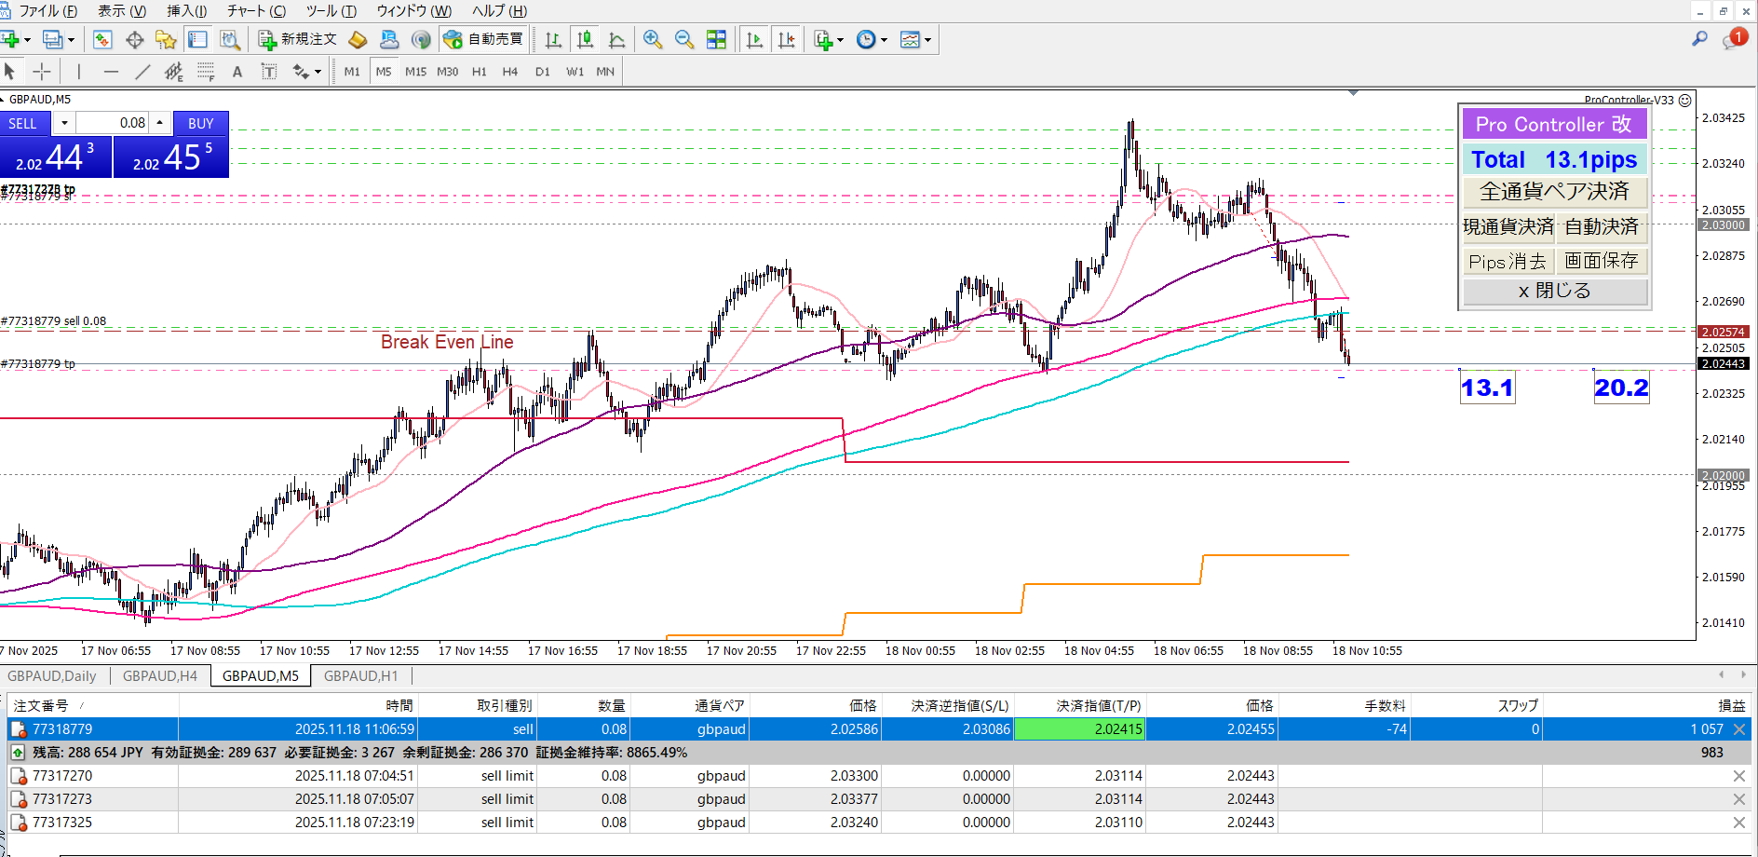Image resolution: width=1758 pixels, height=857 pixels.
Task: Switch to the GBPAUD,H1 chart tab
Action: click(360, 676)
